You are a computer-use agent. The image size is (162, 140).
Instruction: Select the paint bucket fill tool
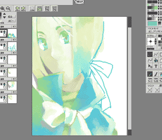tap(156, 60)
